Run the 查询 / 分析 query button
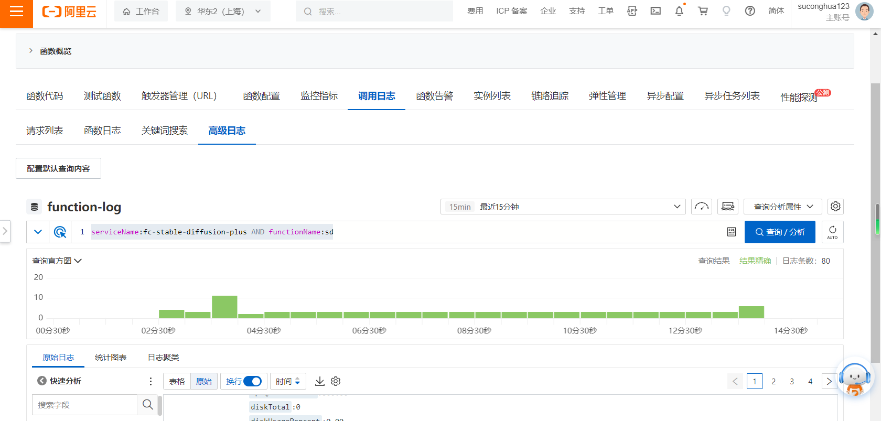Screen dimensions: 881x421 (780, 232)
